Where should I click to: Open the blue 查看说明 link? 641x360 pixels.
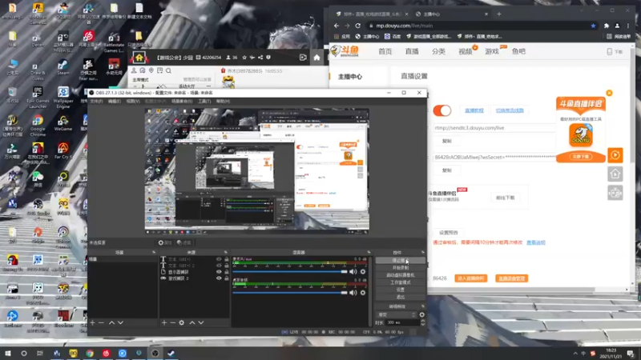pos(535,242)
